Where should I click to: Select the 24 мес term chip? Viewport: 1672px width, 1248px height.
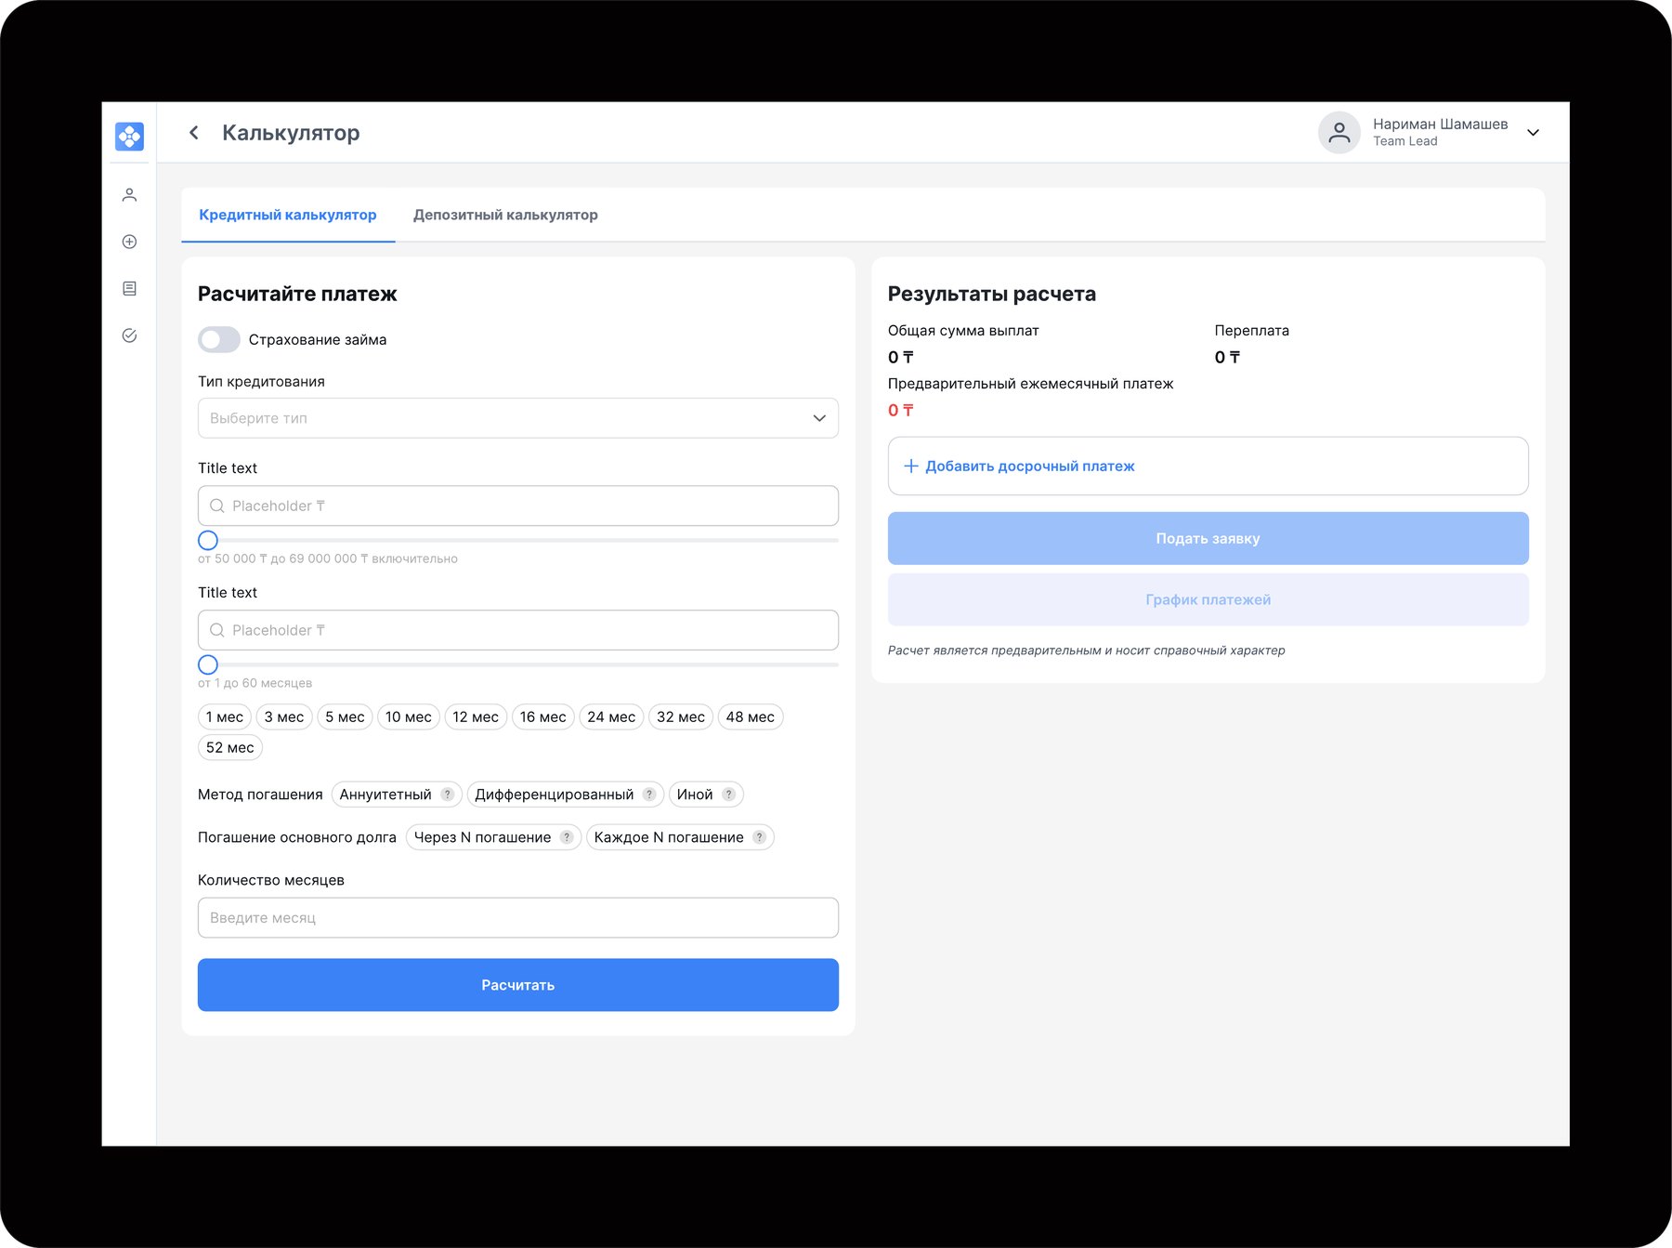611,717
